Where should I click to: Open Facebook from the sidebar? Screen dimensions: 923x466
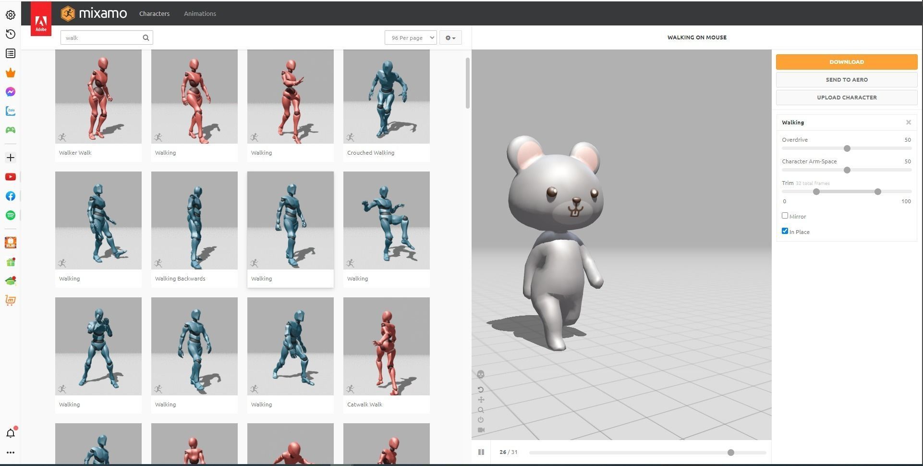[11, 196]
